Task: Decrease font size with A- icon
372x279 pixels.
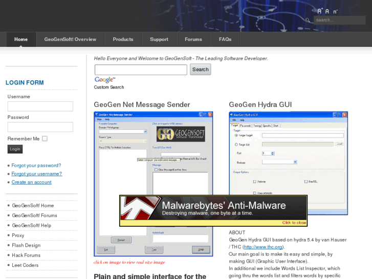Action: (x=335, y=11)
